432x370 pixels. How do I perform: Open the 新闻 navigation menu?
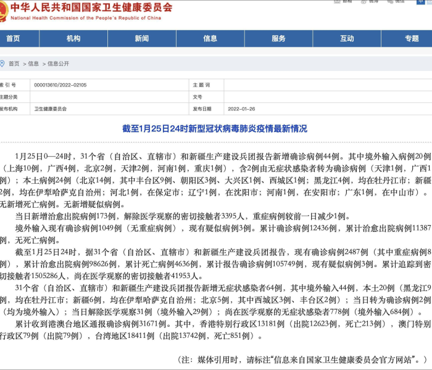142,39
